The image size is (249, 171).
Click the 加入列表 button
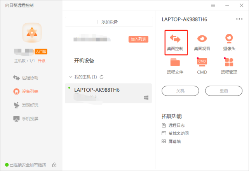[x=138, y=39]
